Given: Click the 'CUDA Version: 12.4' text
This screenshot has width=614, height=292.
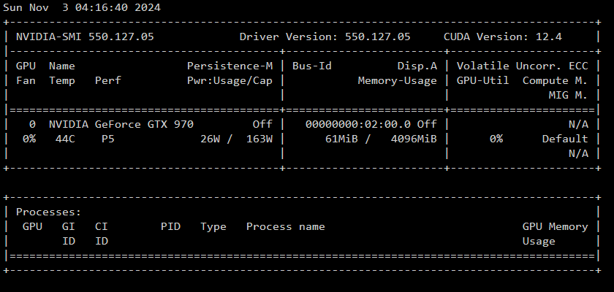Looking at the screenshot, I should (503, 36).
